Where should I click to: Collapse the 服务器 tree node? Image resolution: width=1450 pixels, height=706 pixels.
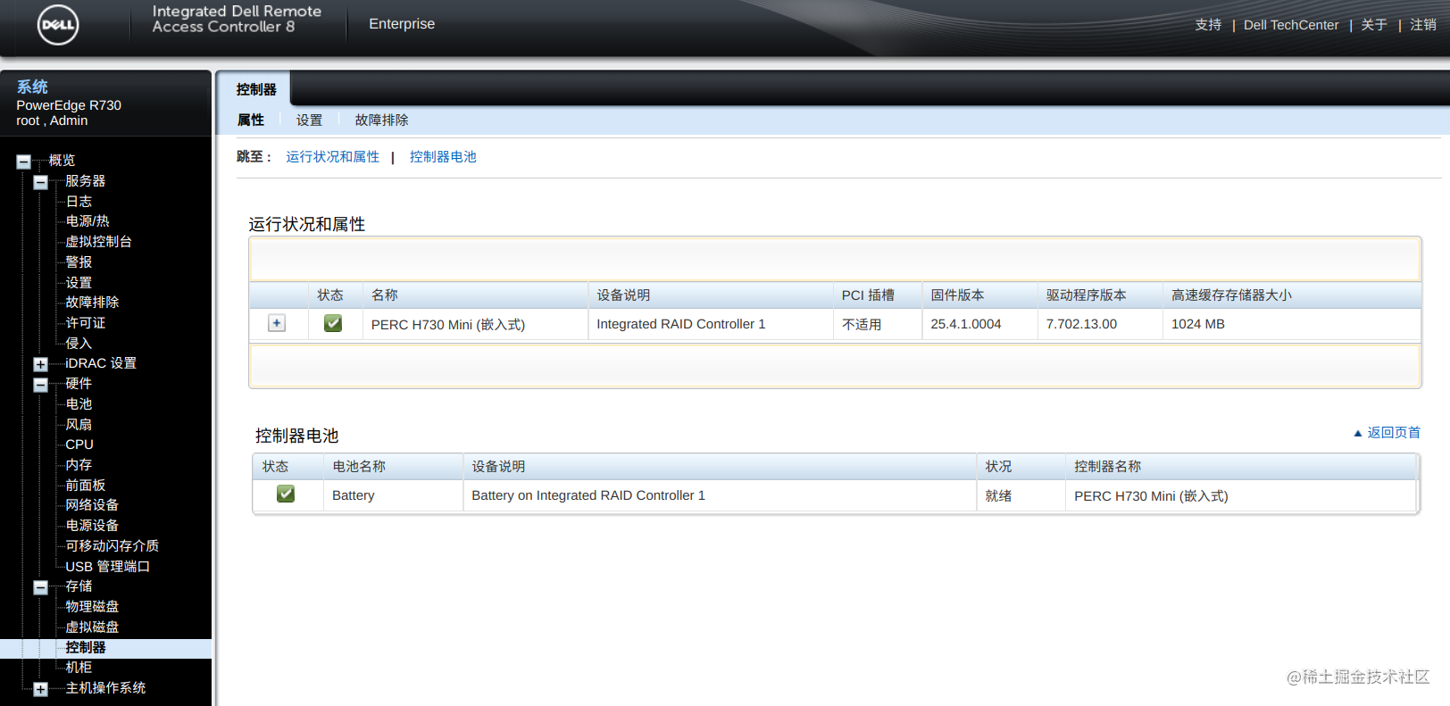tap(40, 182)
